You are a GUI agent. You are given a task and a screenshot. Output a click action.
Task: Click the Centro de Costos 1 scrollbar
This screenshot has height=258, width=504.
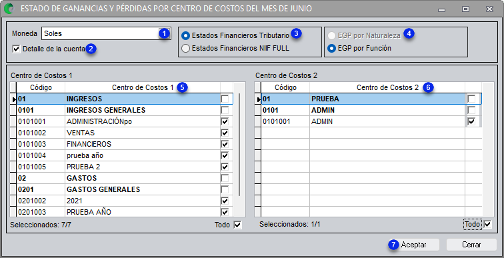point(239,145)
